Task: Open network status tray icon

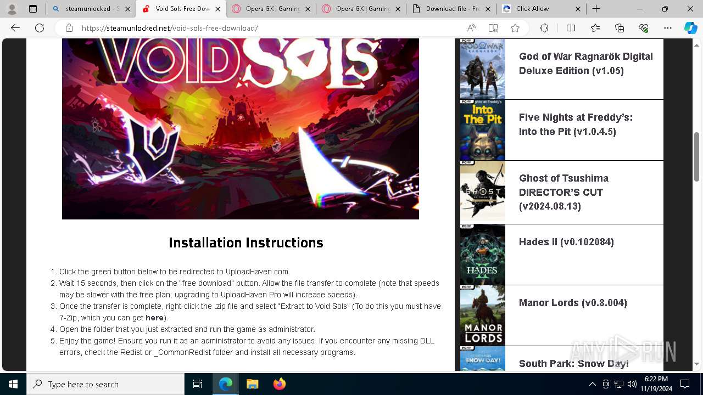Action: [619, 384]
